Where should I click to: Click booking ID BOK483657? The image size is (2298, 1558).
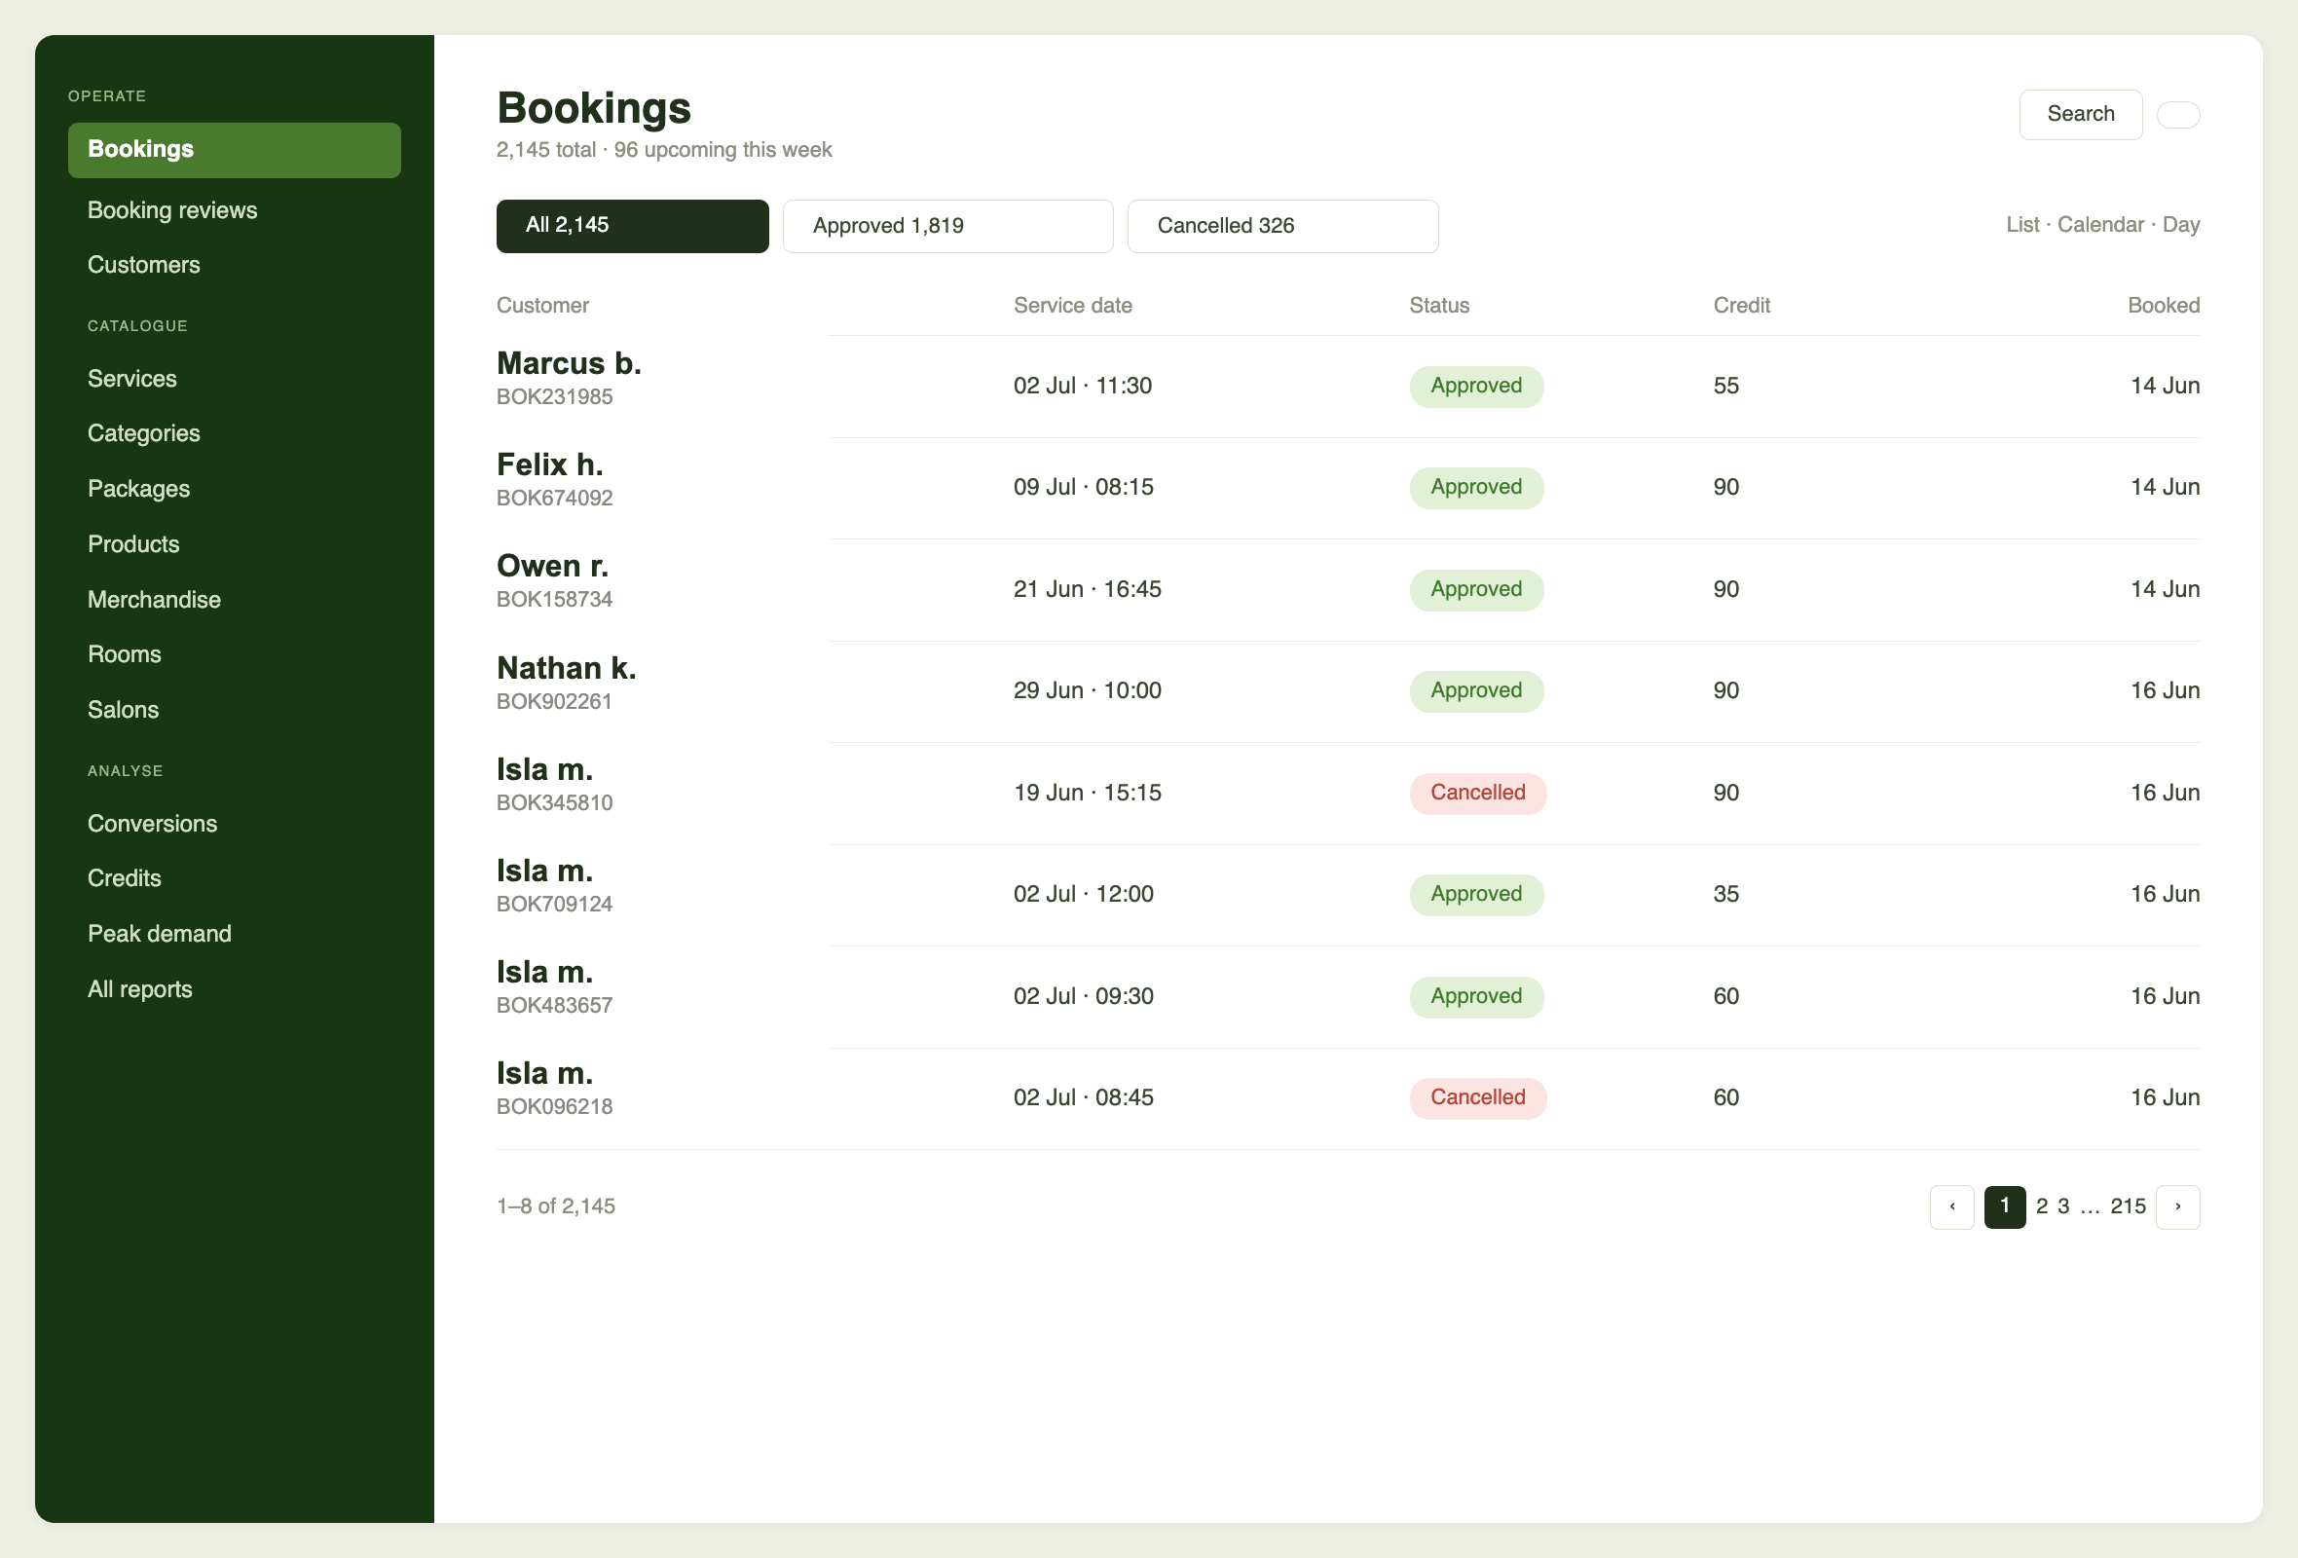click(554, 1005)
